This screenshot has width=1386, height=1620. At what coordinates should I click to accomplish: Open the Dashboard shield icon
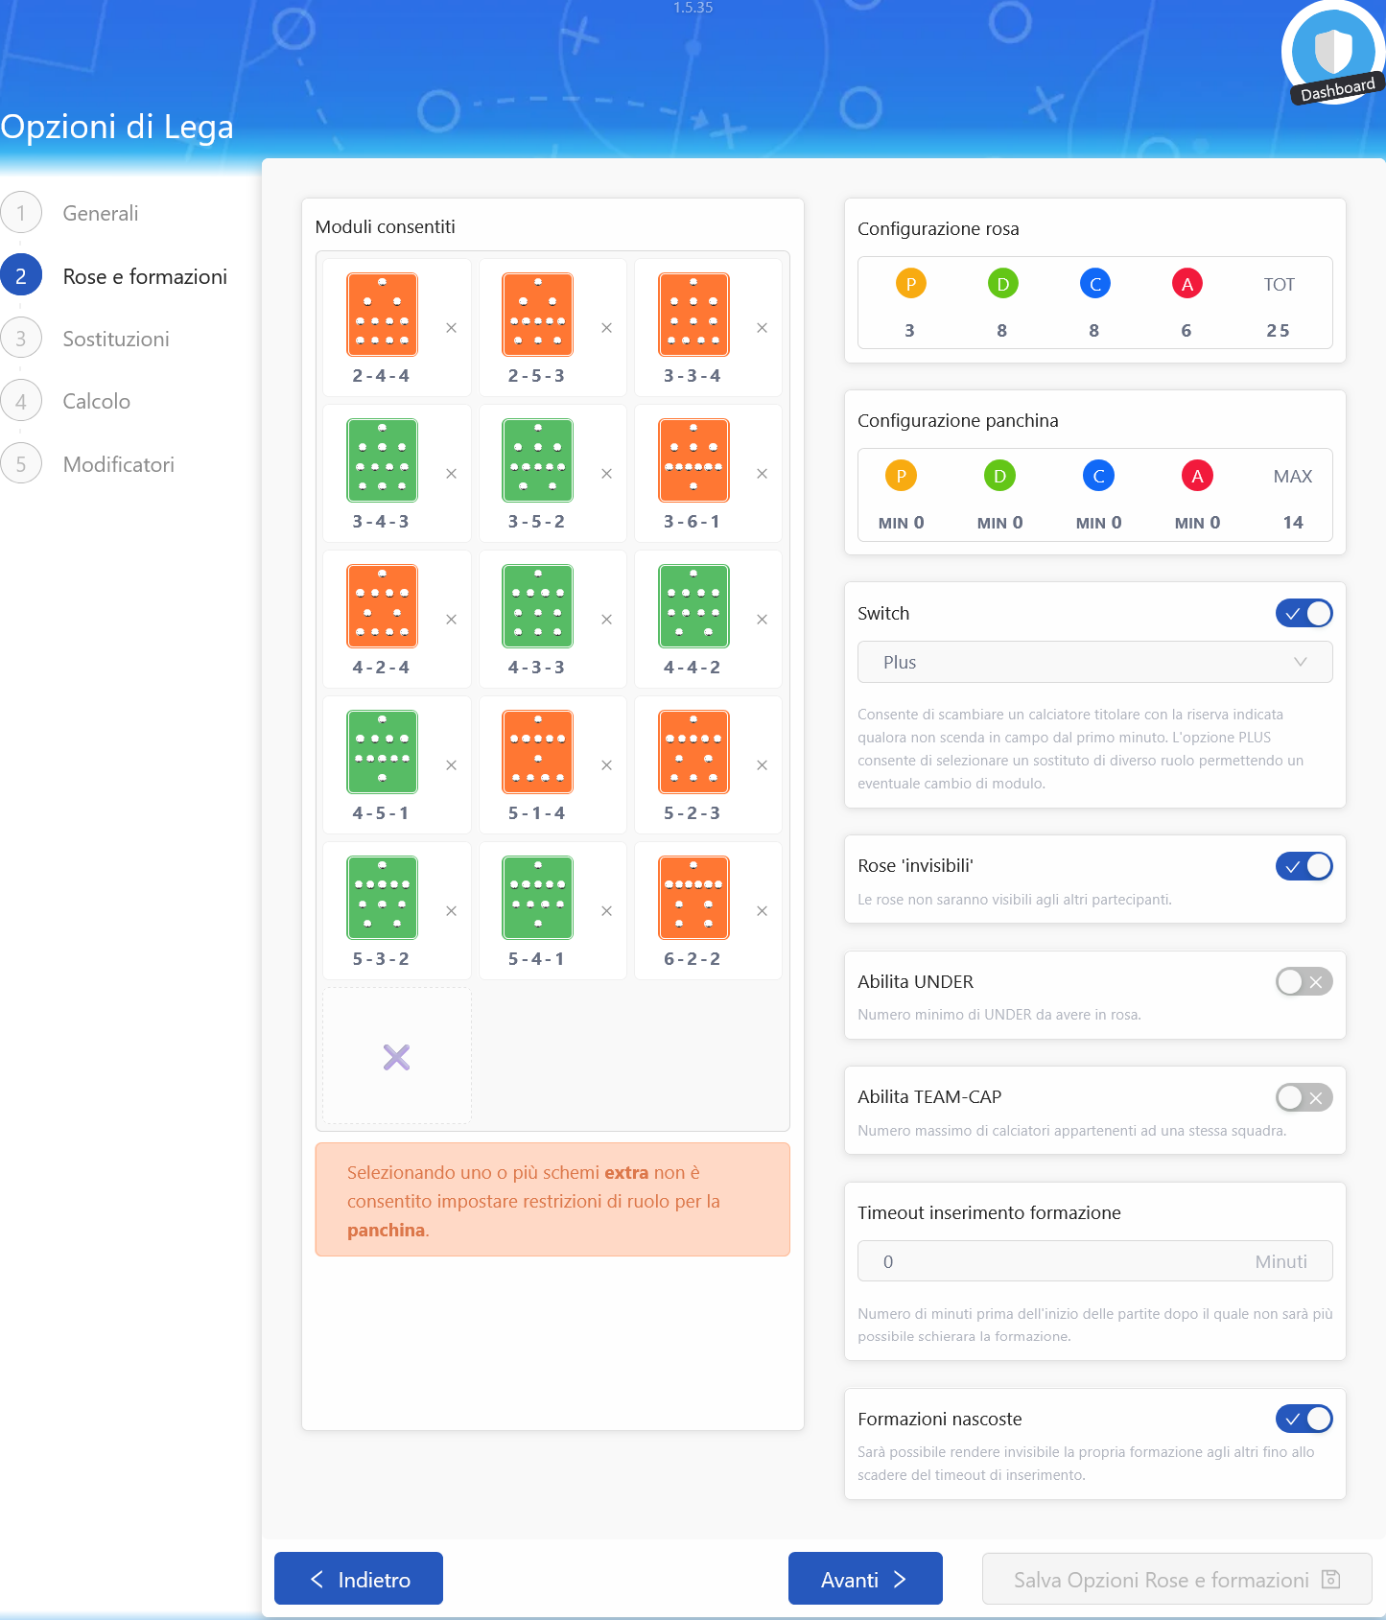pyautogui.click(x=1332, y=53)
